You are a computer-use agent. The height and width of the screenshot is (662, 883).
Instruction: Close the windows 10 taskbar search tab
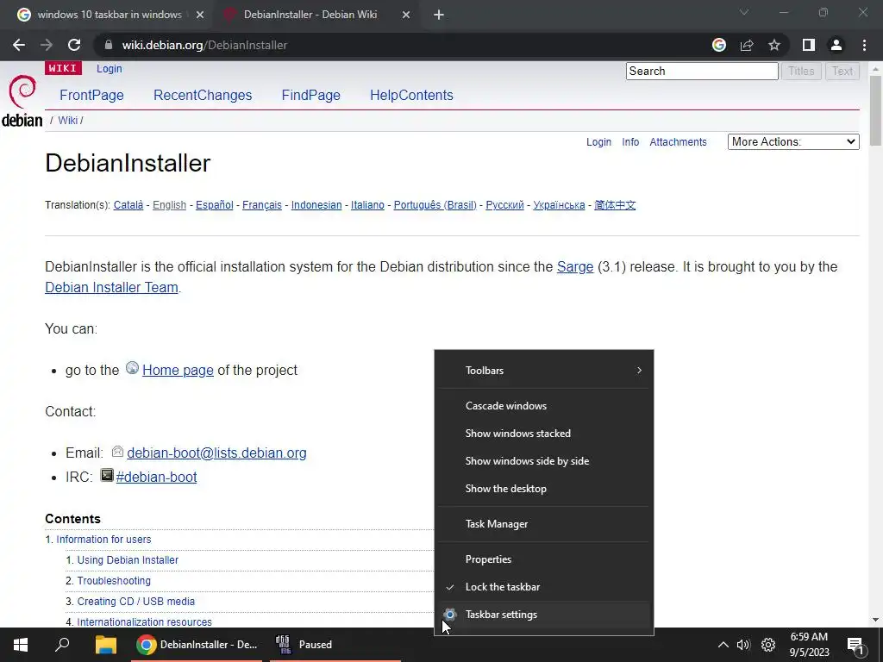(x=200, y=15)
